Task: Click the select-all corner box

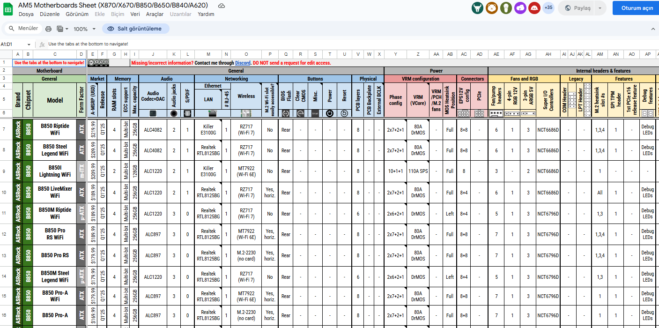Action: tap(6, 54)
